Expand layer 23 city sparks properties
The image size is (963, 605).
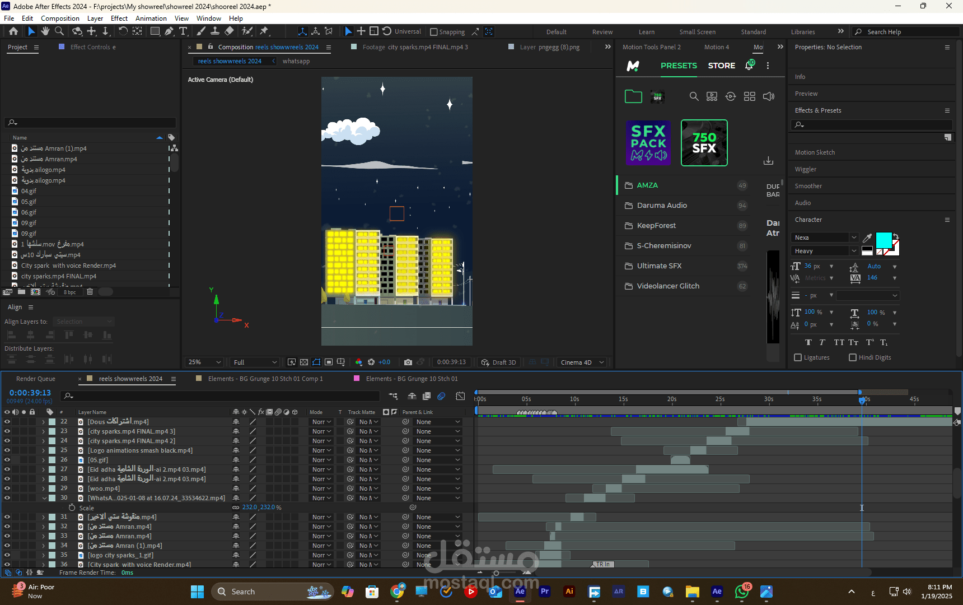point(44,431)
